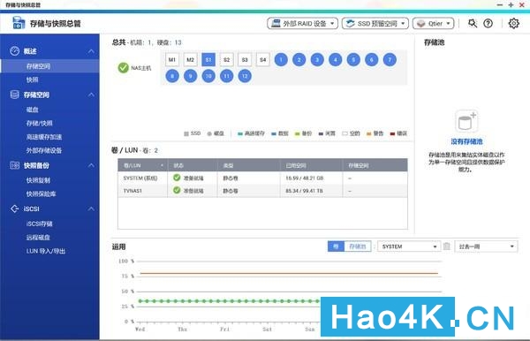Switch usage chart to 卷 tab
This screenshot has height=341, width=530.
point(336,246)
